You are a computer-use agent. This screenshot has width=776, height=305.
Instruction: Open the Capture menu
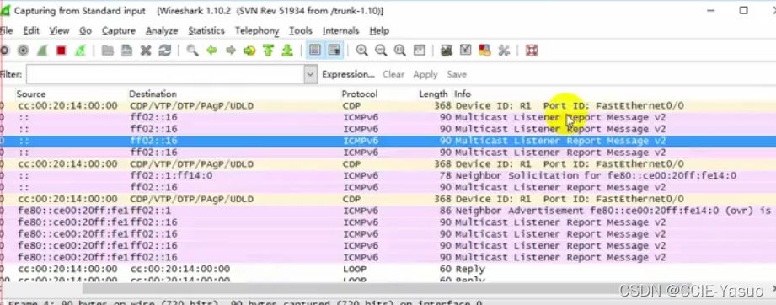(118, 30)
